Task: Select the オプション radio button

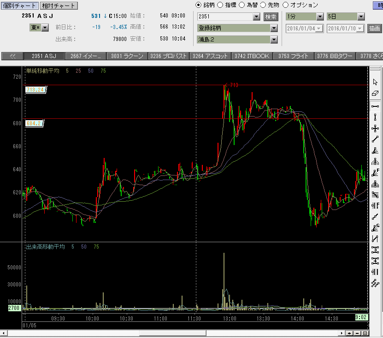Action: click(x=285, y=5)
